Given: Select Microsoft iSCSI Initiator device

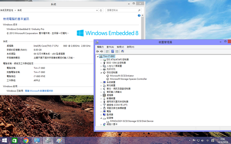Looking at the screenshot, I should click(122, 76).
